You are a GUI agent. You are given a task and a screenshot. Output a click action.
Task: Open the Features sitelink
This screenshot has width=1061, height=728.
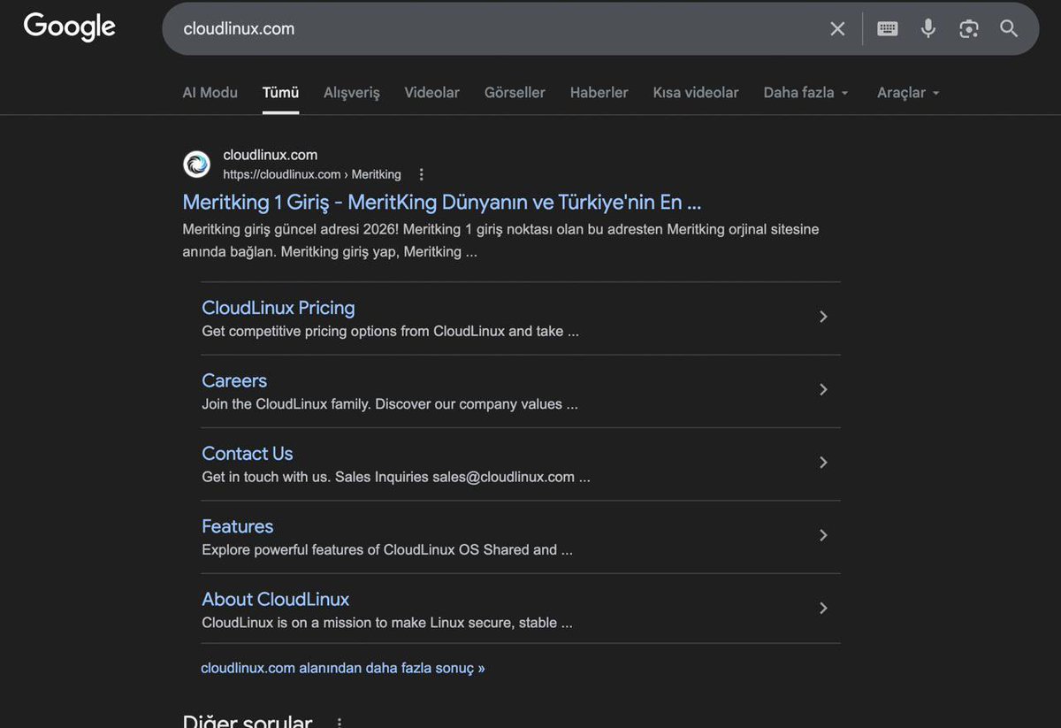point(238,526)
